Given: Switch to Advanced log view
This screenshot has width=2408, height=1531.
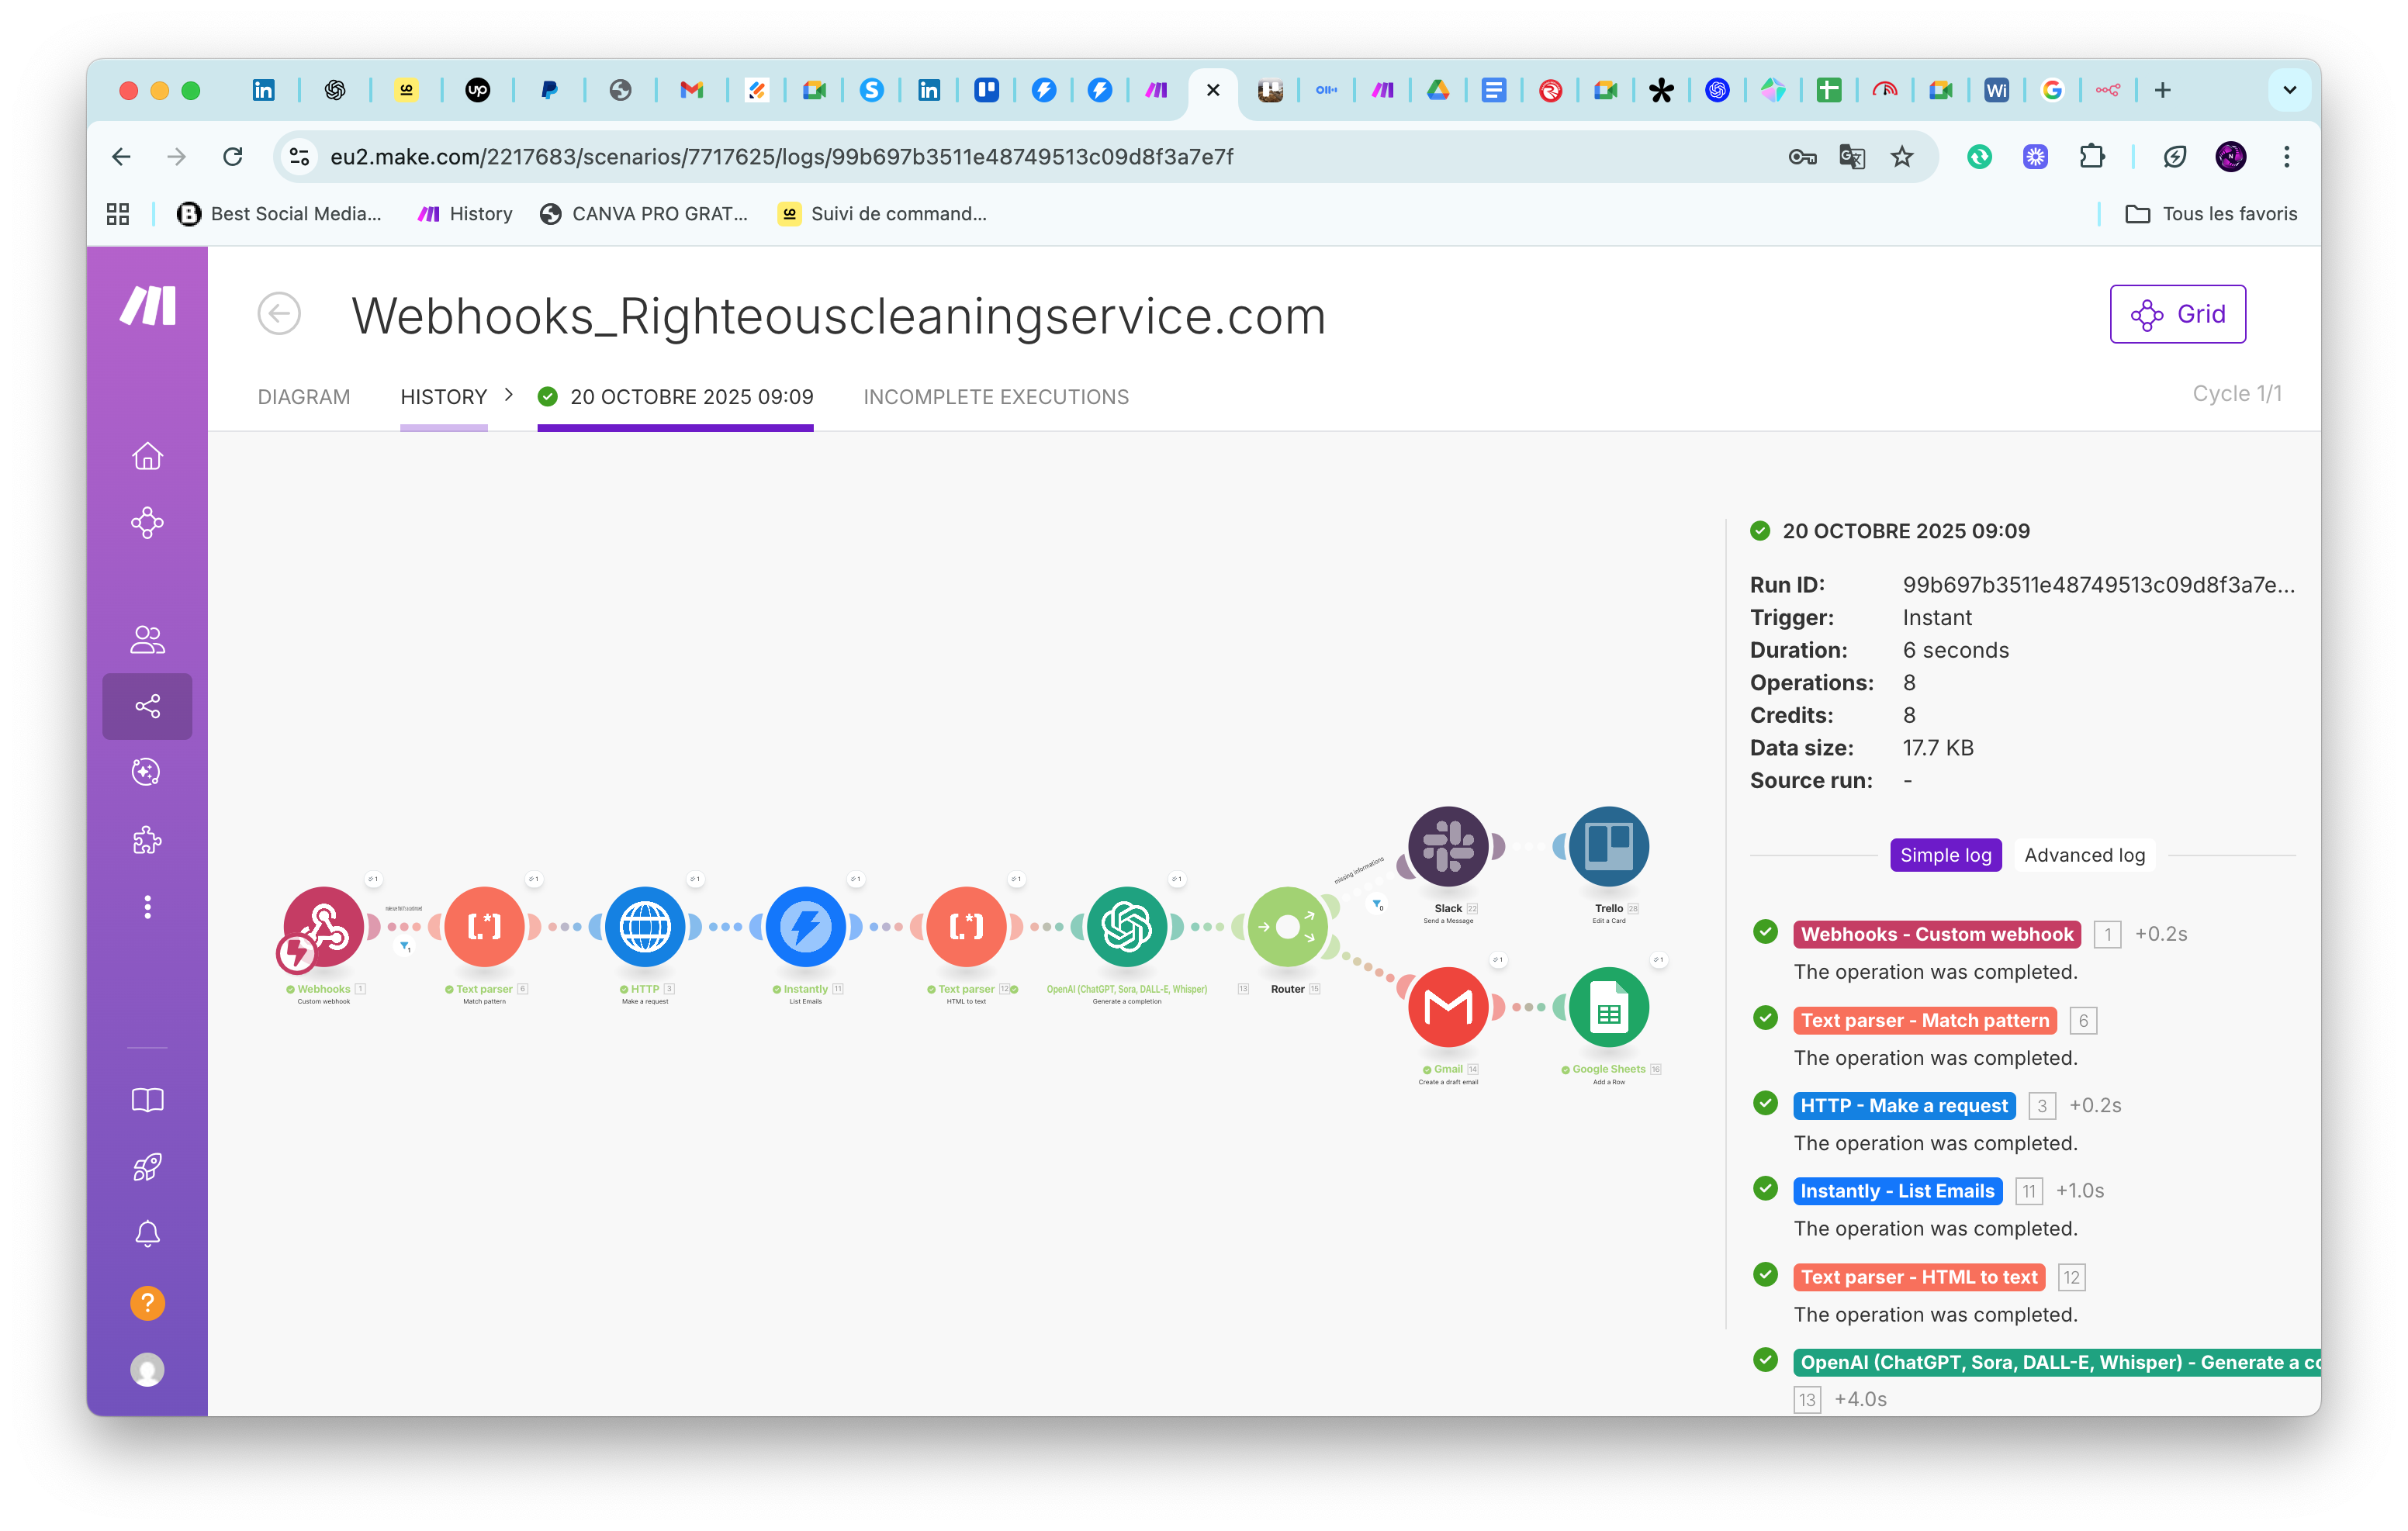Looking at the screenshot, I should [x=2084, y=855].
